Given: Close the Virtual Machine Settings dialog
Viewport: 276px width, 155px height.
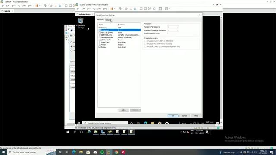Looking at the screenshot, I should point(200,15).
